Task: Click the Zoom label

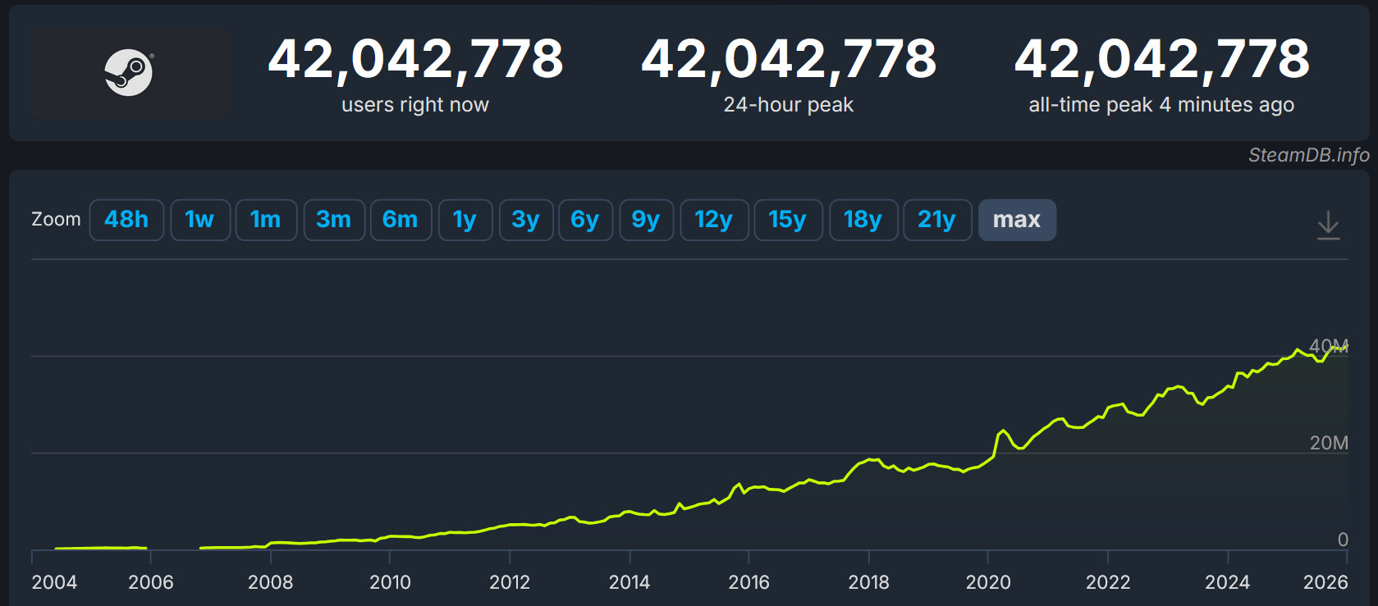Action: 56,220
